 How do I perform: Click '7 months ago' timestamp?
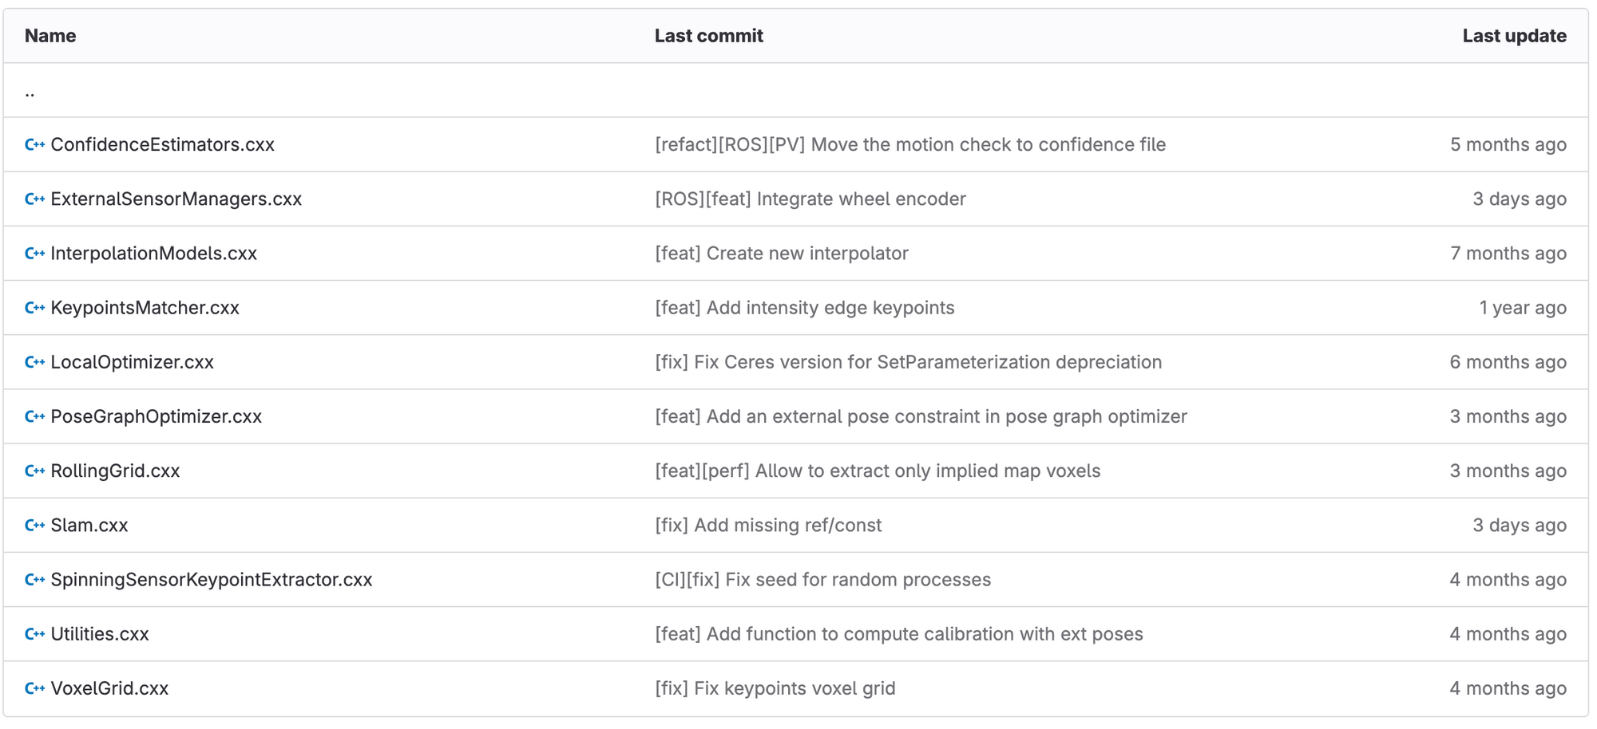pyautogui.click(x=1508, y=253)
